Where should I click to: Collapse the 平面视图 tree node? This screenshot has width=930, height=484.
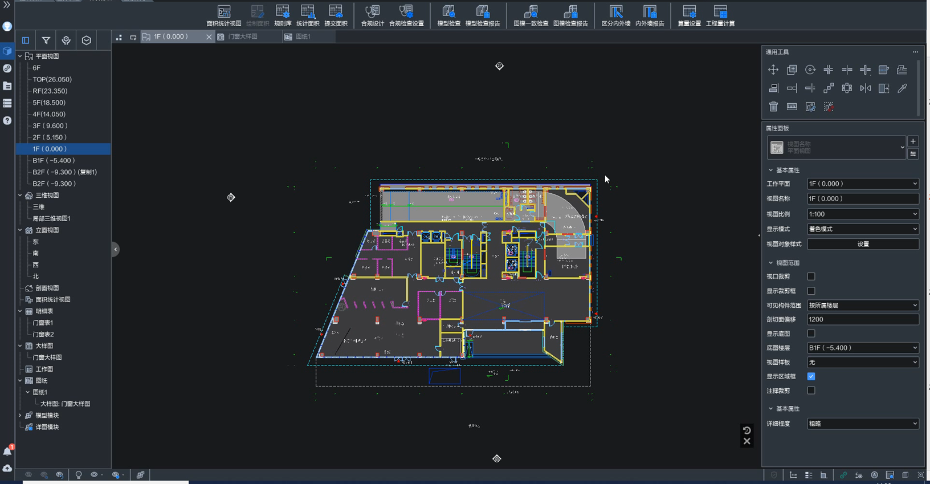coord(20,56)
